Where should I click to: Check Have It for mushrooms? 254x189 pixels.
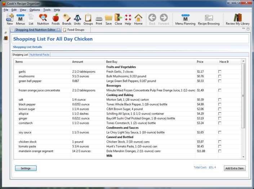click(x=220, y=76)
